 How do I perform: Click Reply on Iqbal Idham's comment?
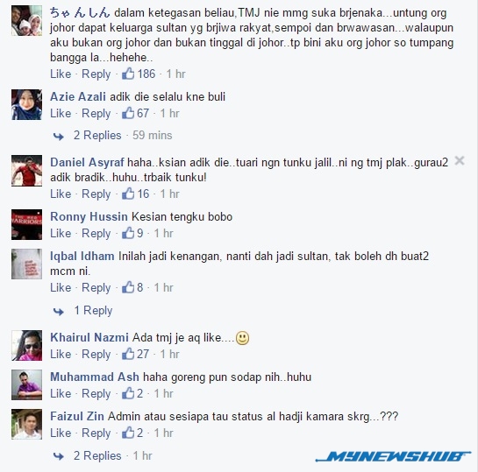96,287
